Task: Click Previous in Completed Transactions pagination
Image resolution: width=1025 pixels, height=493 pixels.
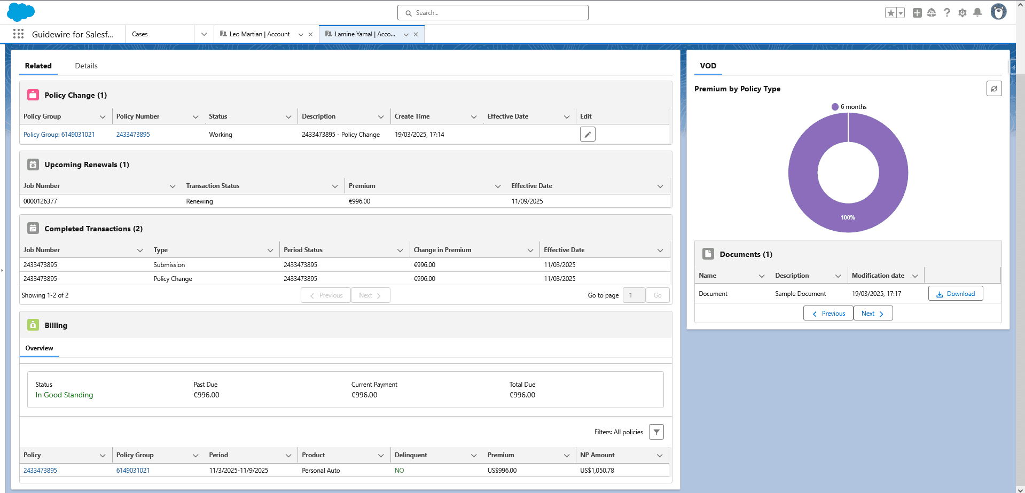Action: (x=326, y=295)
